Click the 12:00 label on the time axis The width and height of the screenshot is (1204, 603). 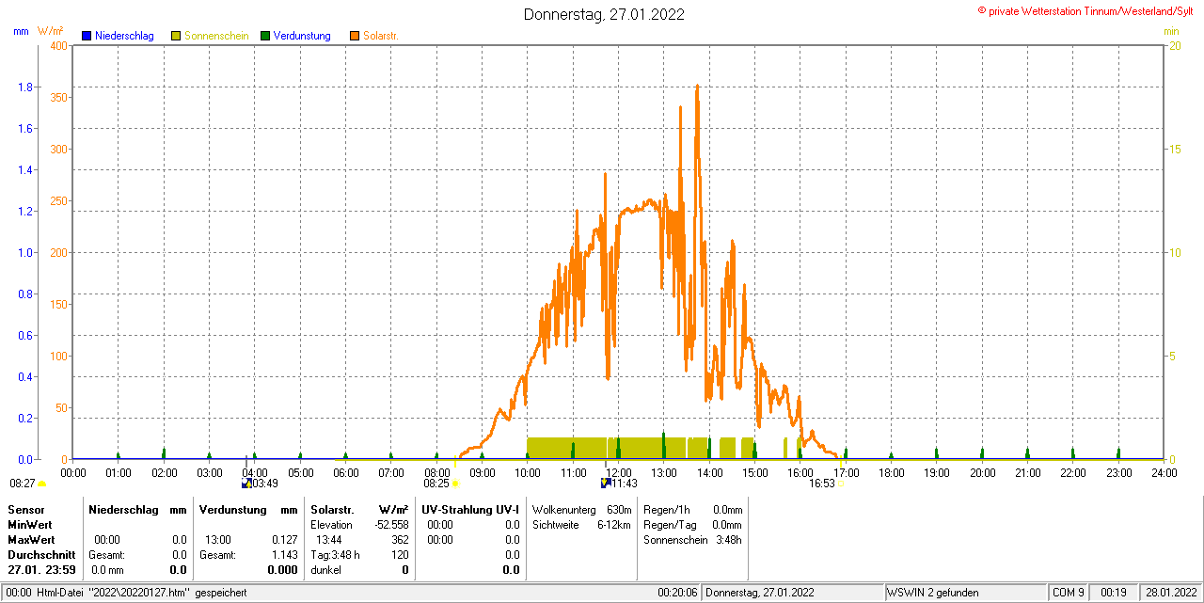(618, 472)
